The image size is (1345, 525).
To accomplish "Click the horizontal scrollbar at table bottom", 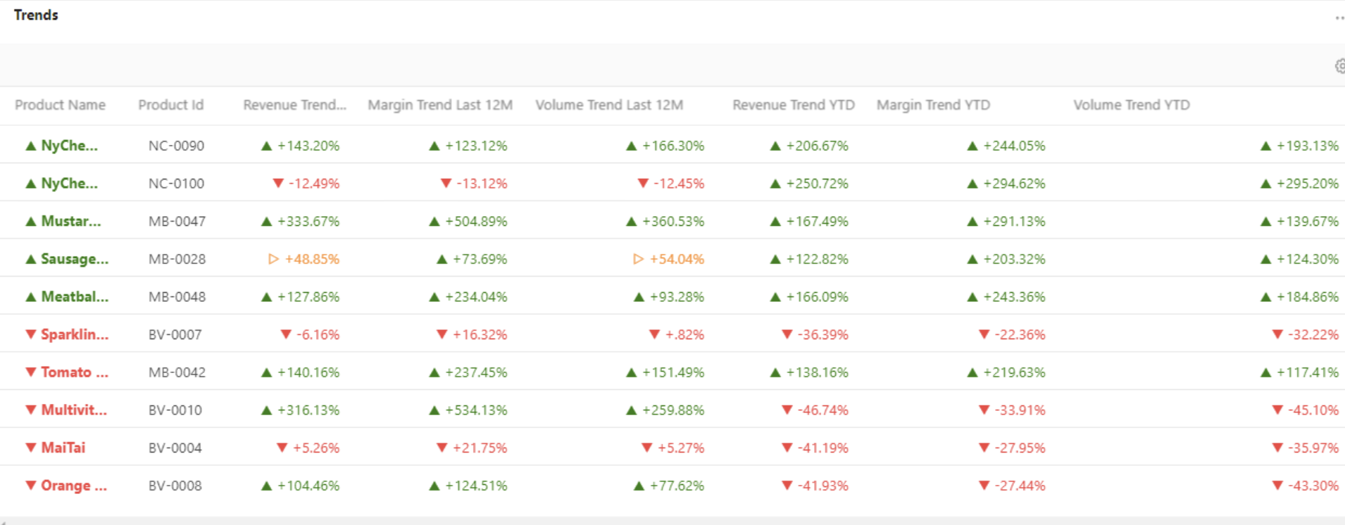I will (672, 521).
